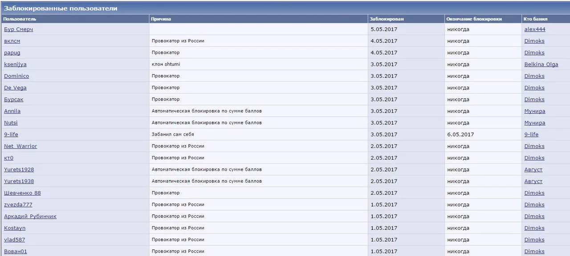Open moderator Dimoks in кт0 row

[x=534, y=158]
